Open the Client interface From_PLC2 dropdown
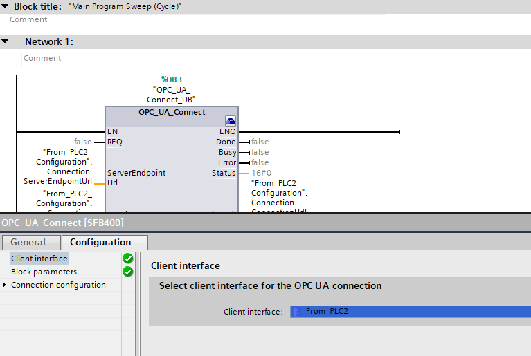531x356 pixels. click(410, 312)
